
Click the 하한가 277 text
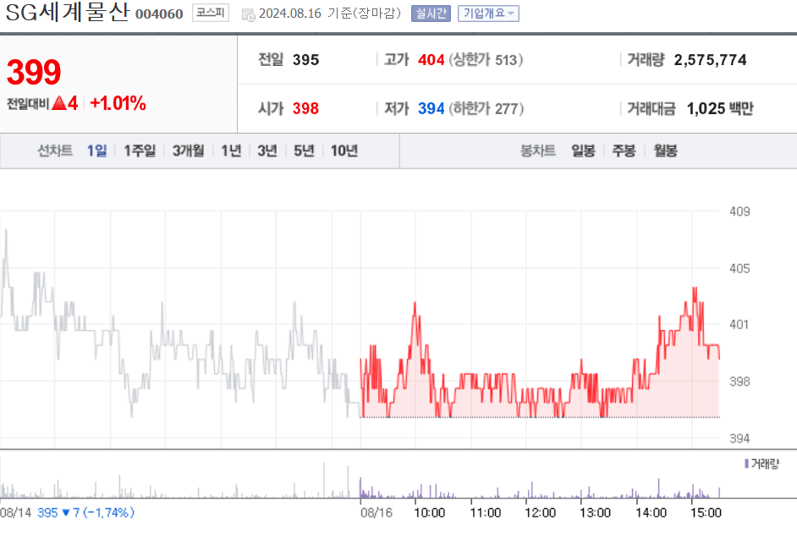(x=486, y=108)
